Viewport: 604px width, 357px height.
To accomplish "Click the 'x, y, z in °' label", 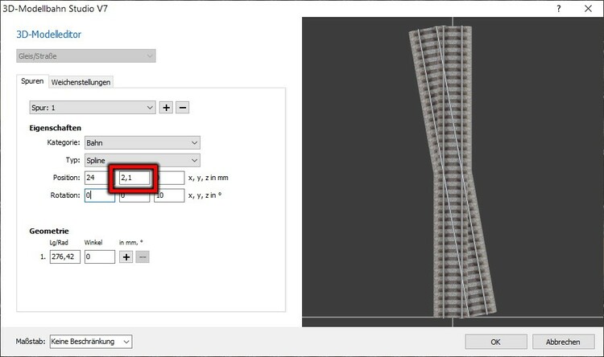I will pos(205,195).
